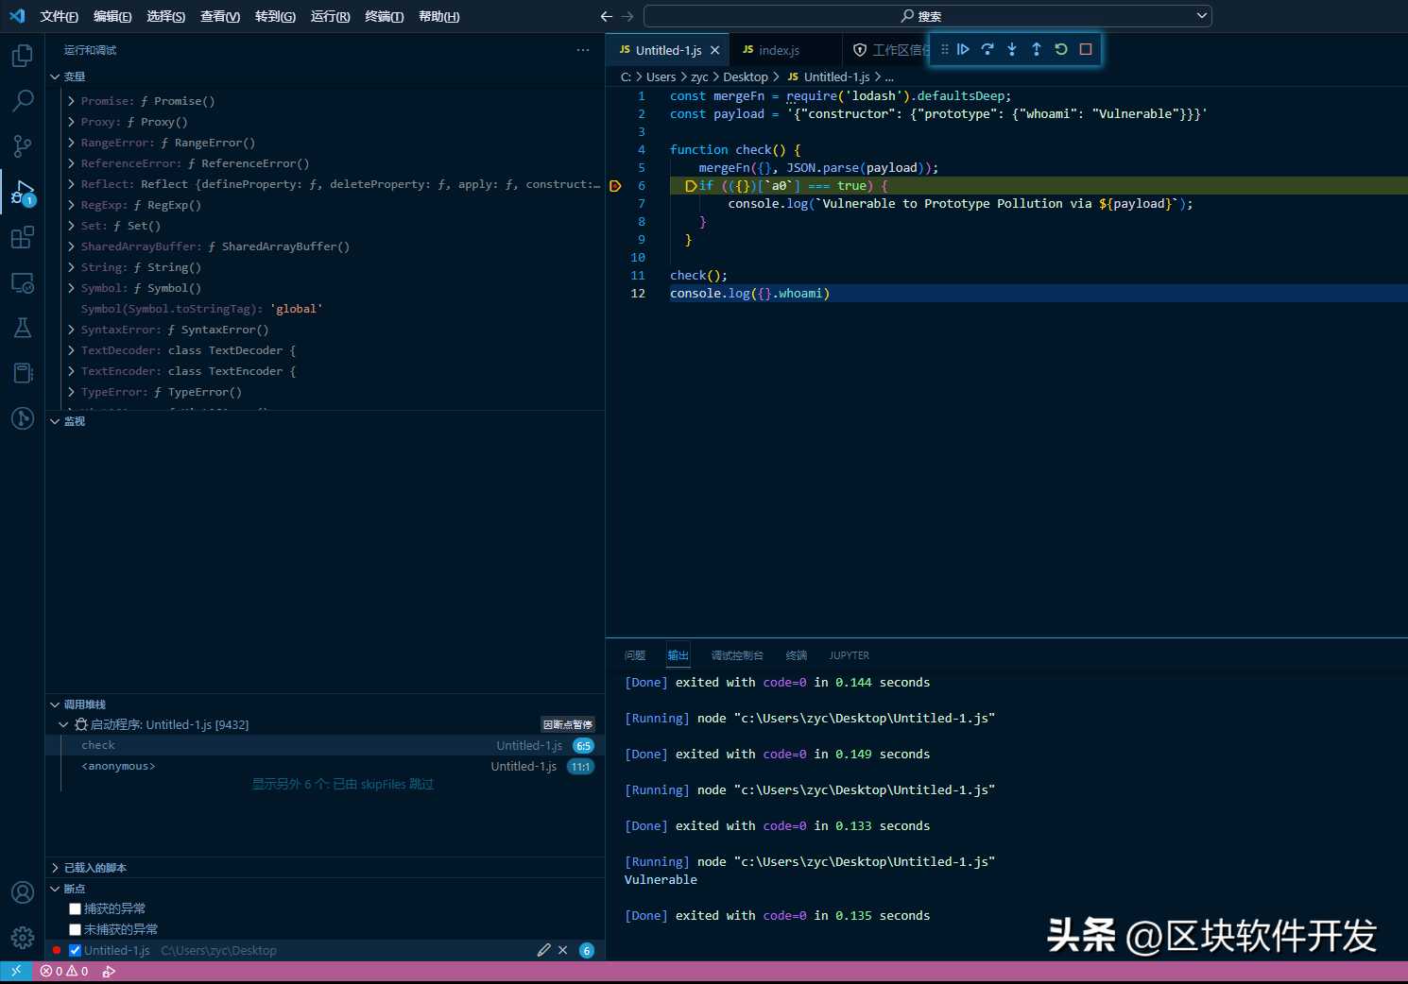Open Run and Debug view
This screenshot has width=1408, height=984.
tap(23, 192)
